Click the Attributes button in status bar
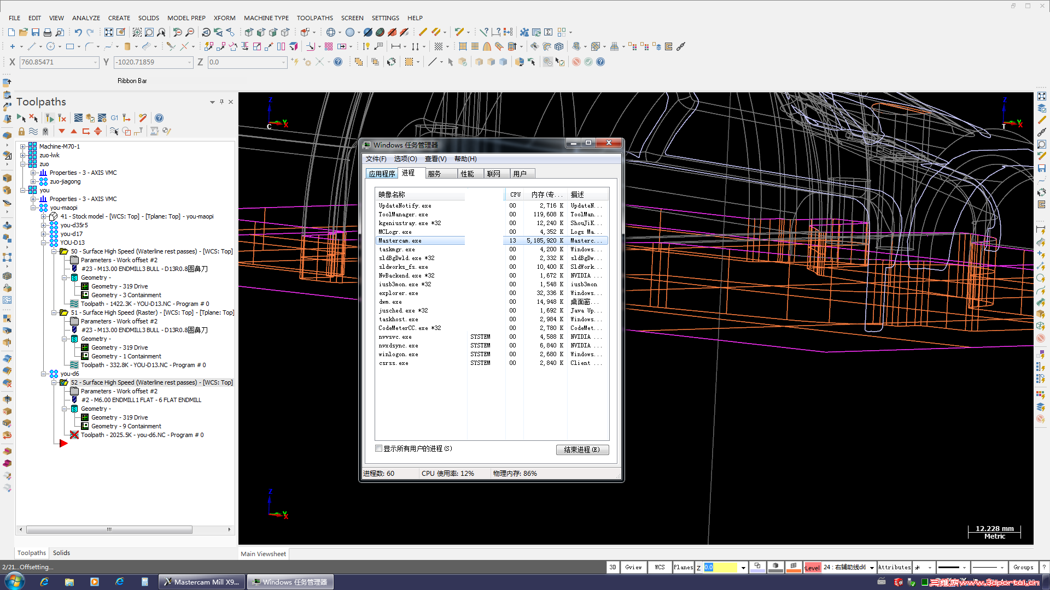The height and width of the screenshot is (590, 1050). point(894,567)
